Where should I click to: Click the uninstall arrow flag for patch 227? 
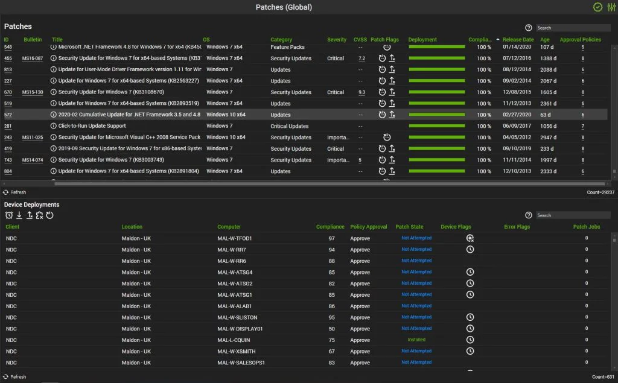click(x=392, y=80)
